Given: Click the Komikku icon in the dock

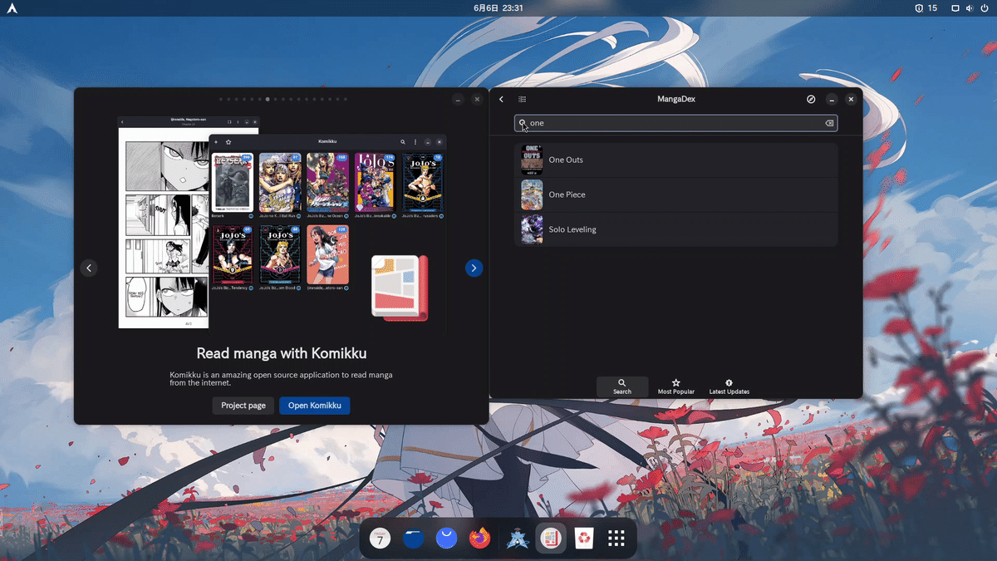Looking at the screenshot, I should click(551, 539).
